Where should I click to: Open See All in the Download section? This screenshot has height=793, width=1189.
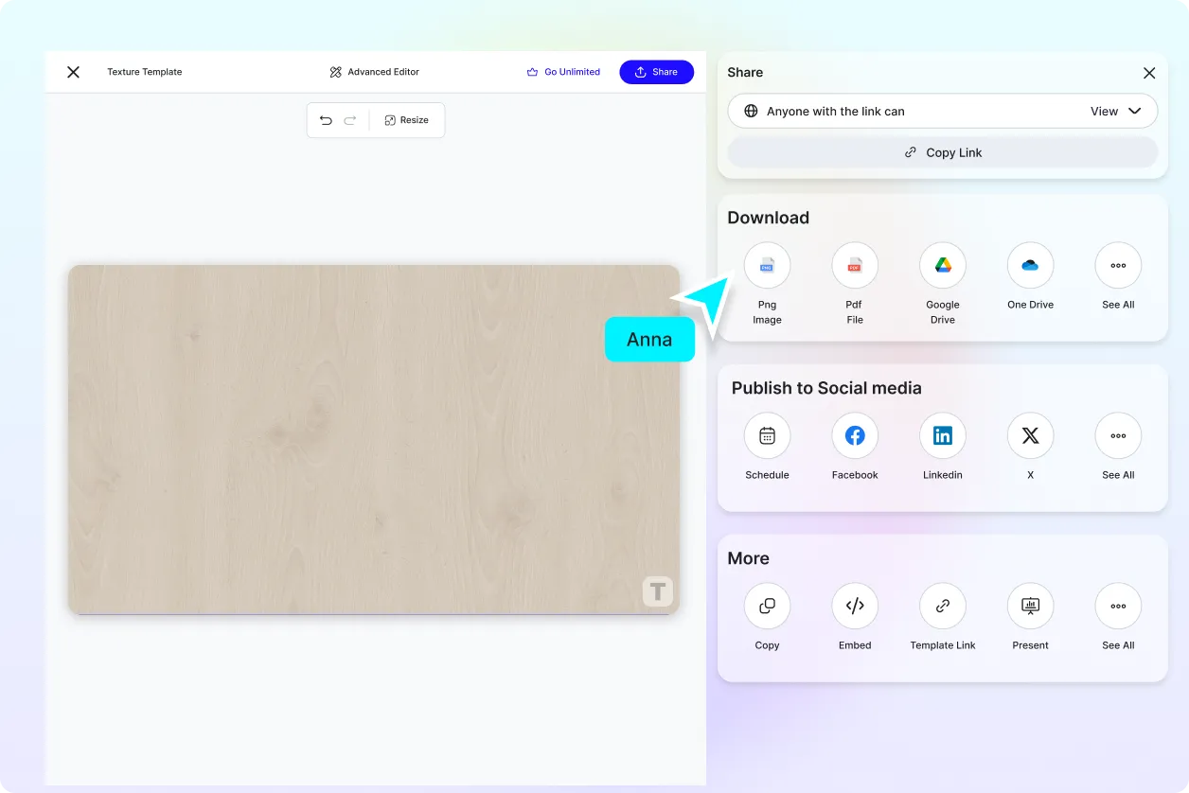[x=1118, y=265]
